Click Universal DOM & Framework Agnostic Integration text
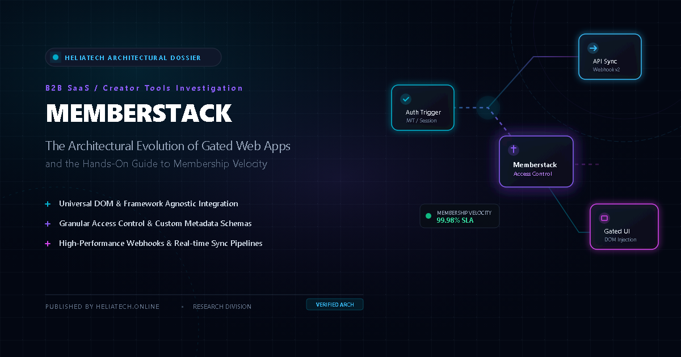 149,203
